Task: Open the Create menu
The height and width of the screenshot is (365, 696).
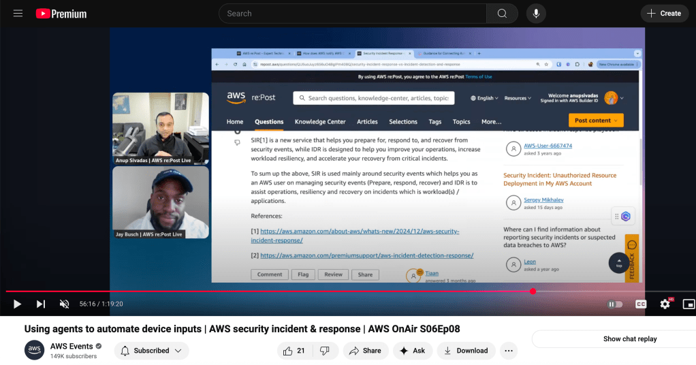Action: pos(664,14)
